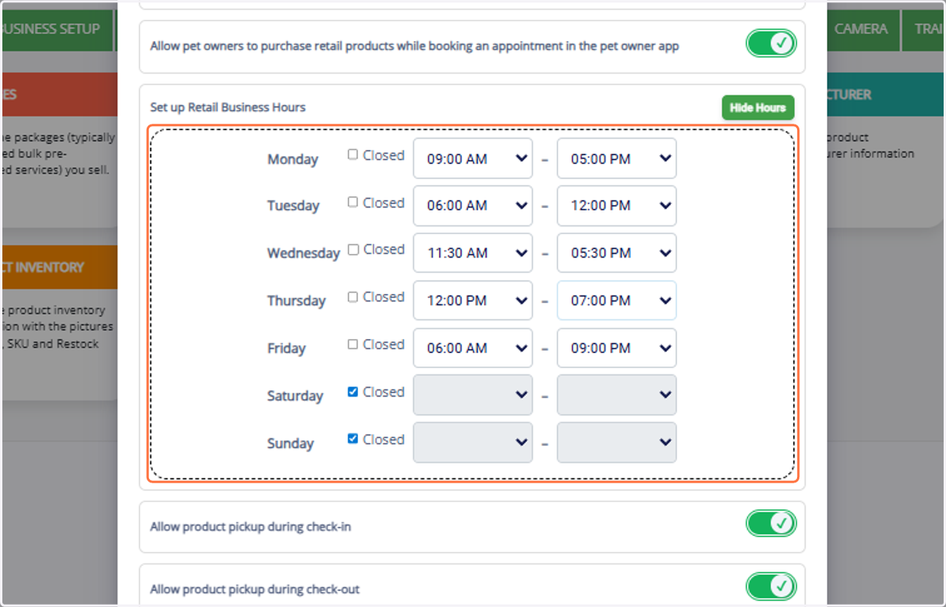The image size is (946, 607).
Task: Open Tuesday opening time dropdown 06:00 AM
Action: tap(473, 206)
